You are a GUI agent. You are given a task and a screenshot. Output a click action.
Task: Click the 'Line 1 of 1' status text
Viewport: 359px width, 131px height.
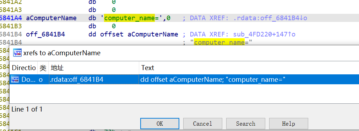pyautogui.click(x=27, y=109)
